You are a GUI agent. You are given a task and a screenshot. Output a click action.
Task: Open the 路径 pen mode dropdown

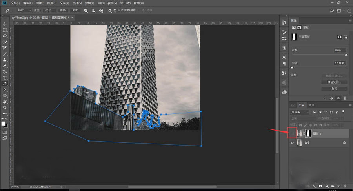24,10
